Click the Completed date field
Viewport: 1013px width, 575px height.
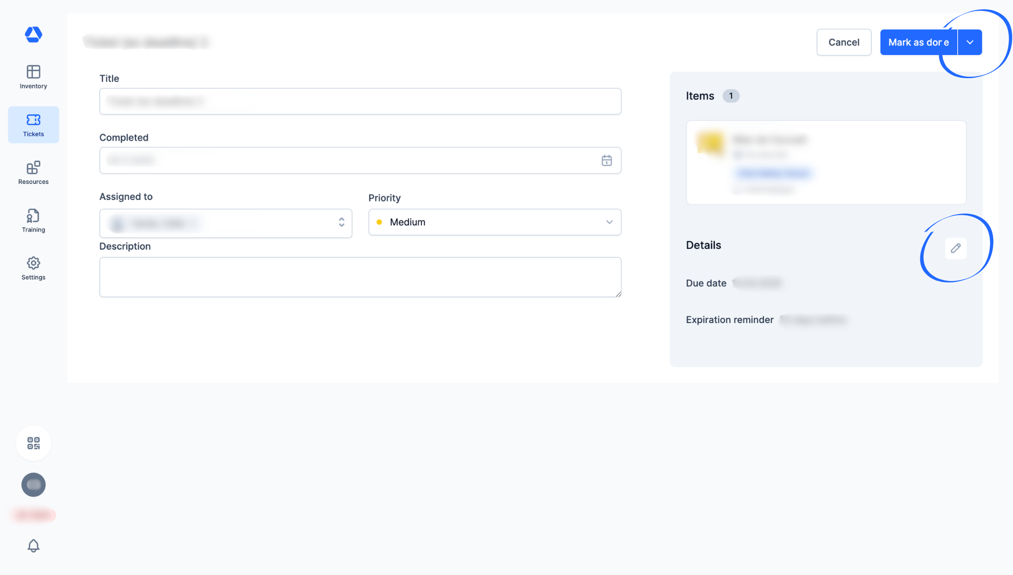(346, 160)
